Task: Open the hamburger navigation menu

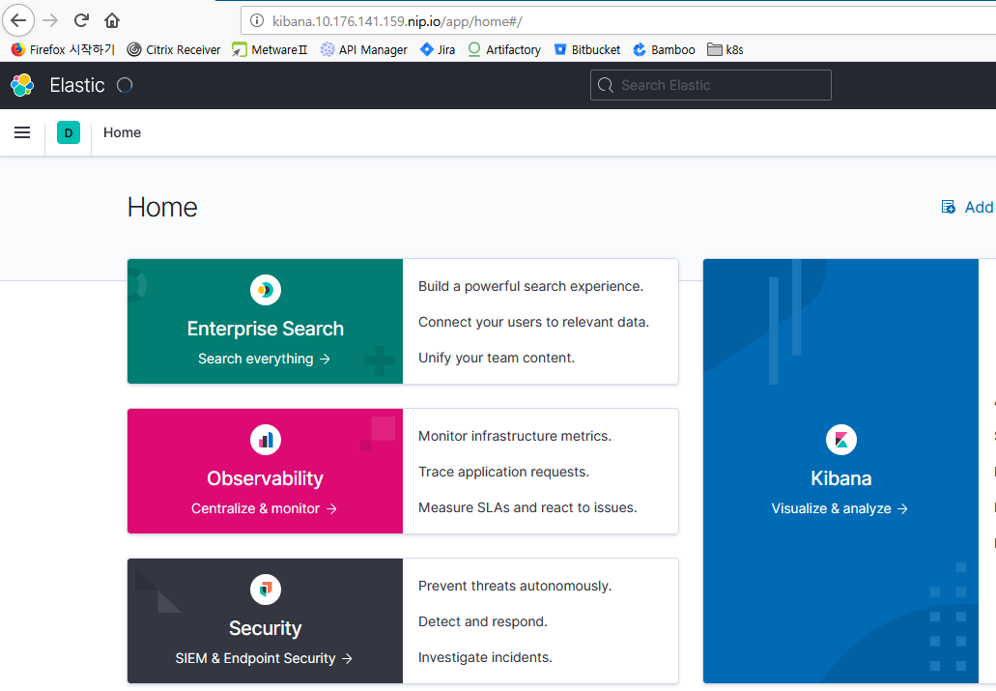Action: pos(22,132)
